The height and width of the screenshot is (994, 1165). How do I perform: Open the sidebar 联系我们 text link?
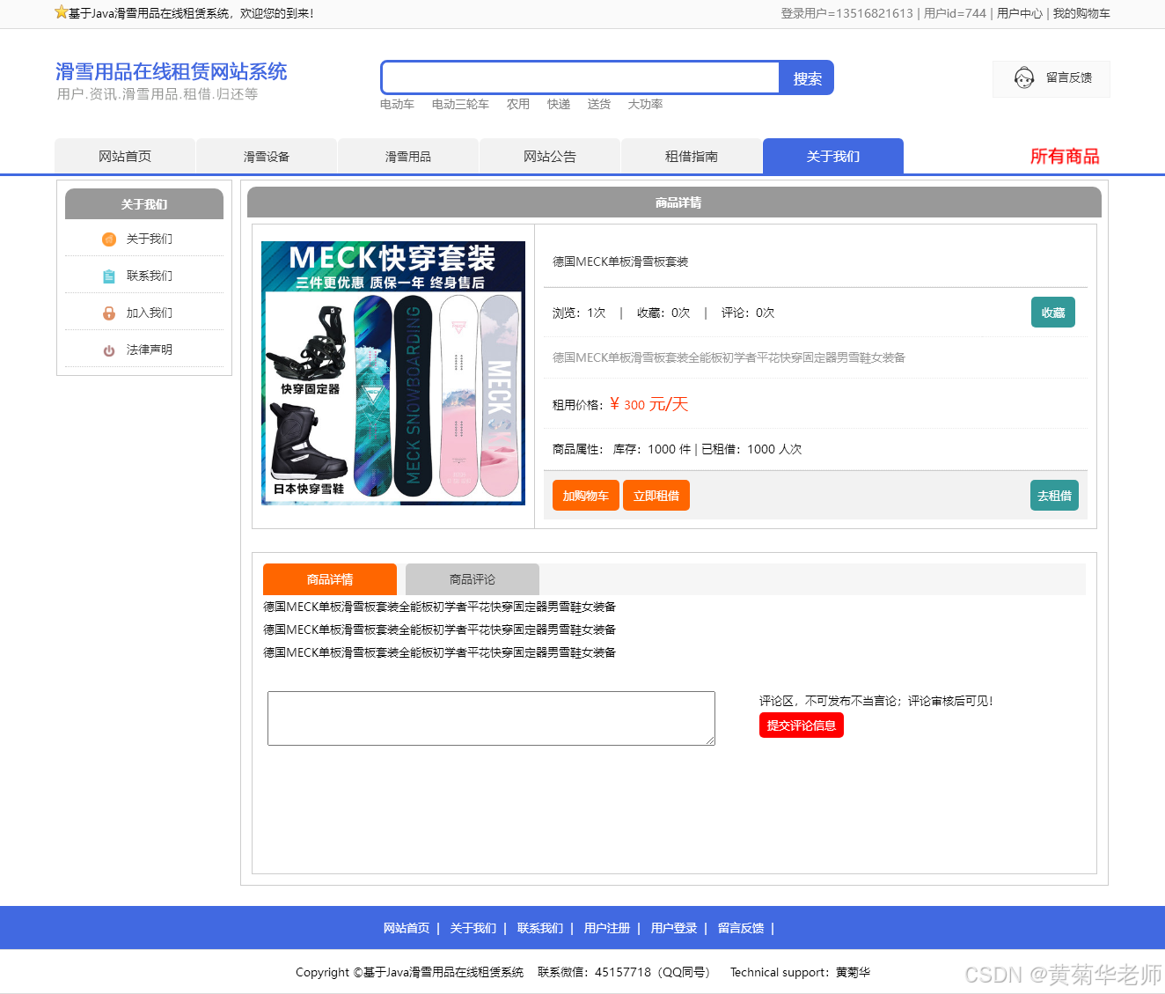pos(150,276)
